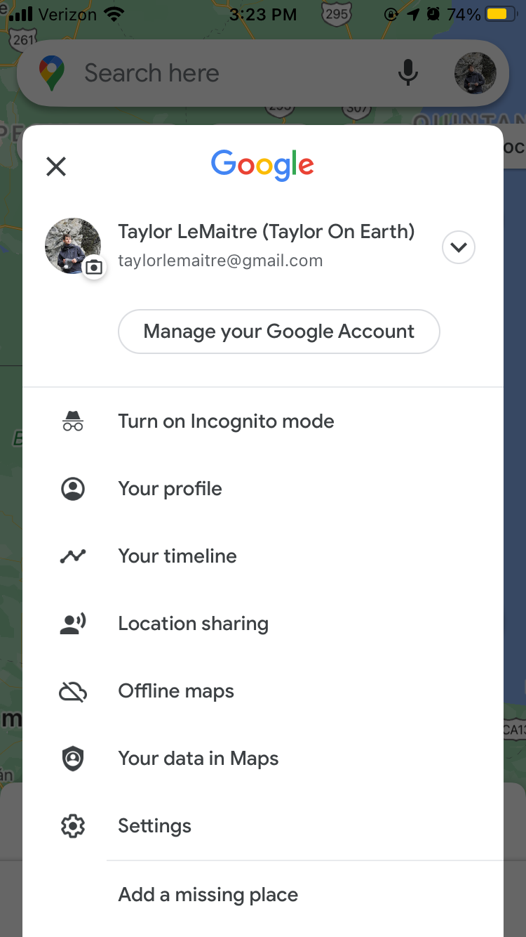This screenshot has height=937, width=526.
Task: Open Location sharing option
Action: tap(193, 624)
